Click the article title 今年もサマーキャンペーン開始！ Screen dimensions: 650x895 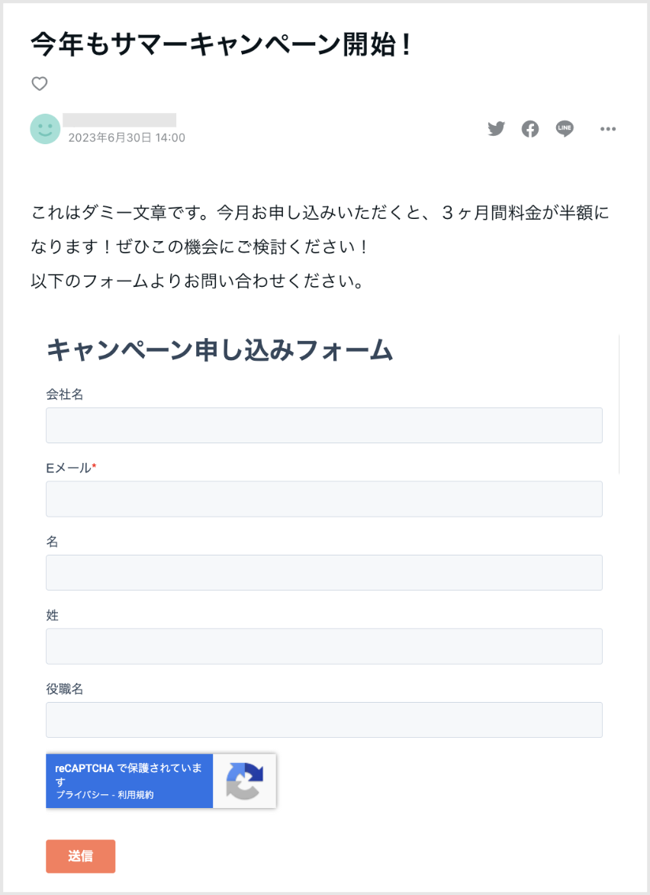(221, 44)
